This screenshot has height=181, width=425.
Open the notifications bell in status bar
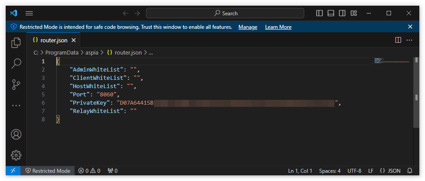[410, 171]
